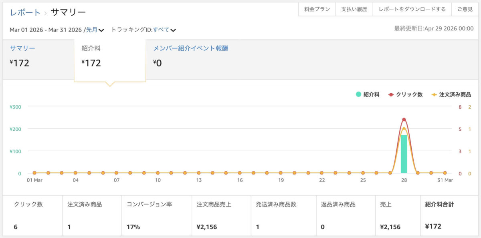Open the 料金プラン page
The image size is (481, 238).
pos(316,8)
